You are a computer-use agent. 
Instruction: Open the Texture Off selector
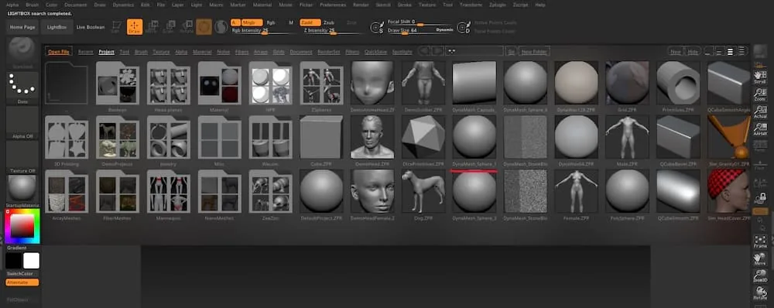pos(22,157)
